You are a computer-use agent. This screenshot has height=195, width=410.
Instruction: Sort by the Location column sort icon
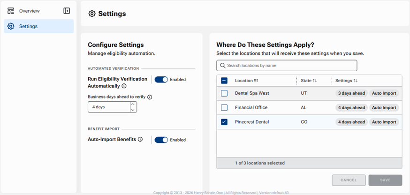point(256,81)
